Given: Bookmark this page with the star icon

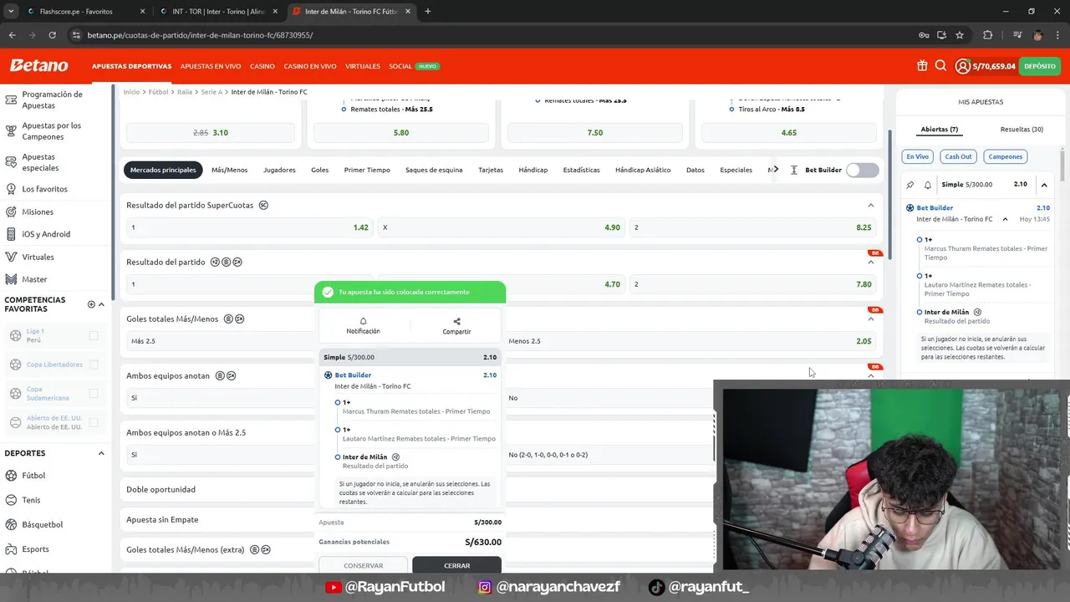Looking at the screenshot, I should pyautogui.click(x=960, y=35).
